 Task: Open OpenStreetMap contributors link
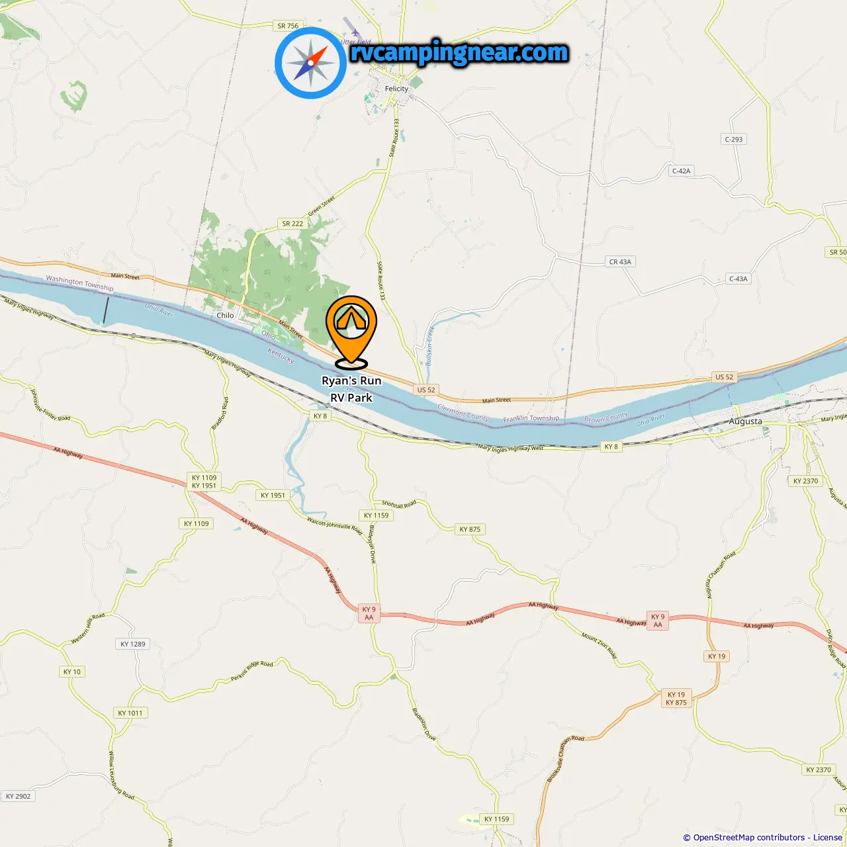pyautogui.click(x=749, y=837)
